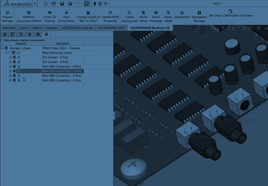Select the J5 Mini-DIN Connector row
Viewport: 268px width, 186px height.
point(61,76)
